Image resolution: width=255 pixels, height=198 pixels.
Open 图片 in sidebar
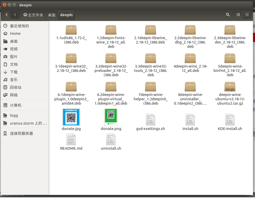click(x=25, y=57)
